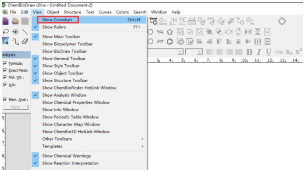The height and width of the screenshot is (170, 305).
Task: Select Show Periodic Table Window
Action: [x=89, y=117]
